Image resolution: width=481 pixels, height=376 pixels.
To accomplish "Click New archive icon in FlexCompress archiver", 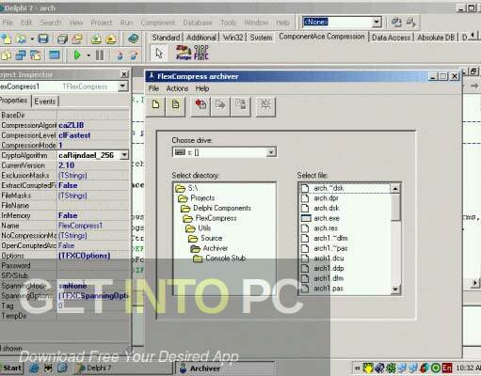I will tap(156, 106).
